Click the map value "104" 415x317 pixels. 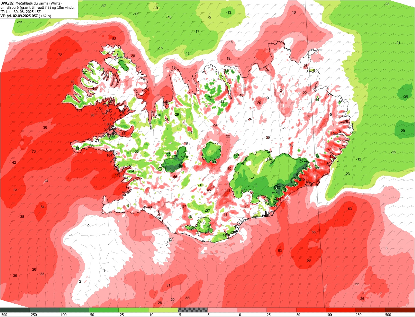click(x=110, y=155)
